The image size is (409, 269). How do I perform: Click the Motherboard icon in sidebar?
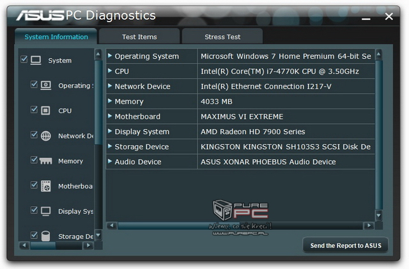tap(46, 186)
